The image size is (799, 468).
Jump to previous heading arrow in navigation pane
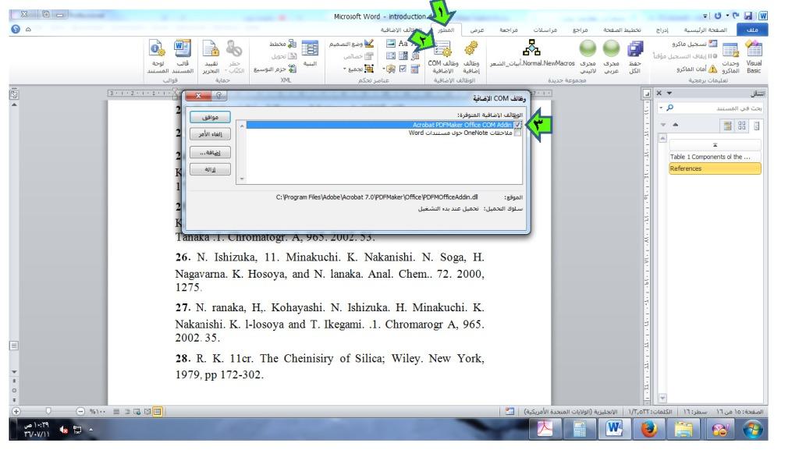point(675,125)
